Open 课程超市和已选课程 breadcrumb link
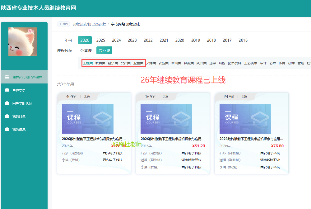This screenshot has height=209, width=311. click(89, 24)
